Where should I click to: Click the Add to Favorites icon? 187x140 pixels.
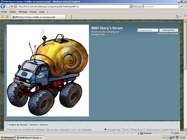7,17
